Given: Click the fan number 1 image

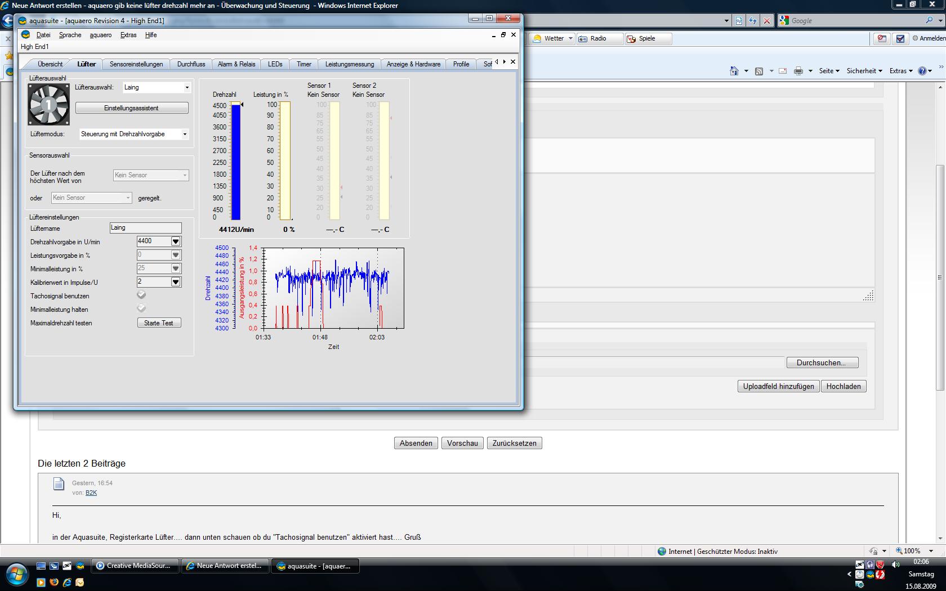Looking at the screenshot, I should point(49,105).
